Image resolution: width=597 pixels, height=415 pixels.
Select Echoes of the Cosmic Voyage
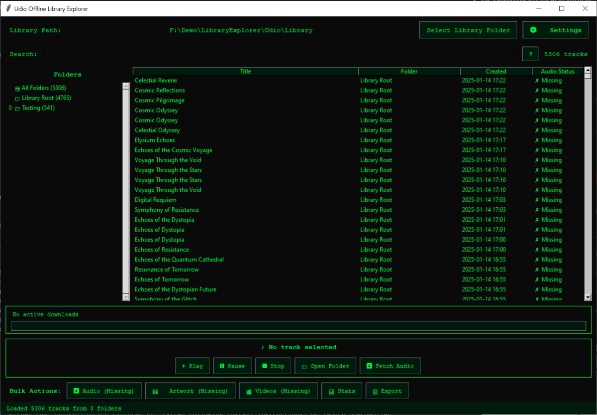point(358,150)
